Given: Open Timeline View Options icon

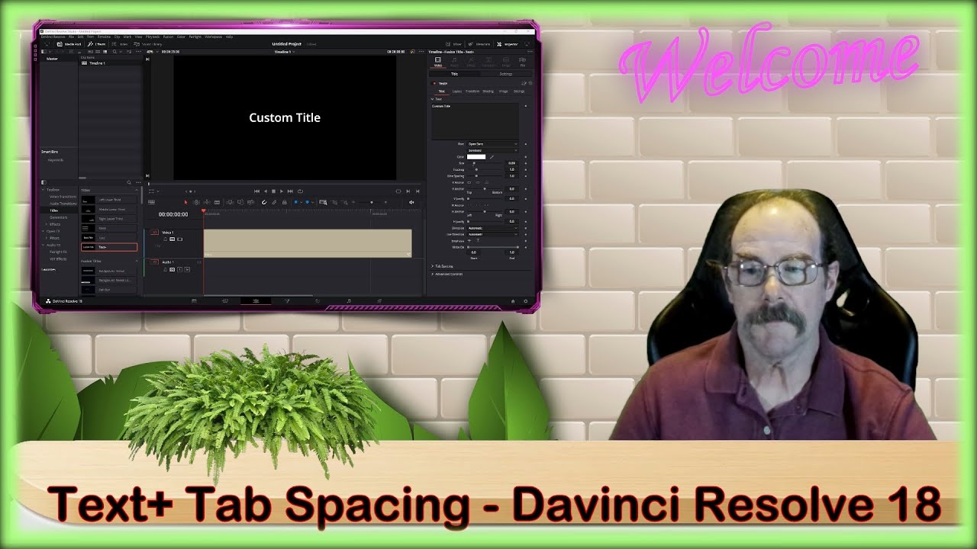Looking at the screenshot, I should tap(151, 202).
